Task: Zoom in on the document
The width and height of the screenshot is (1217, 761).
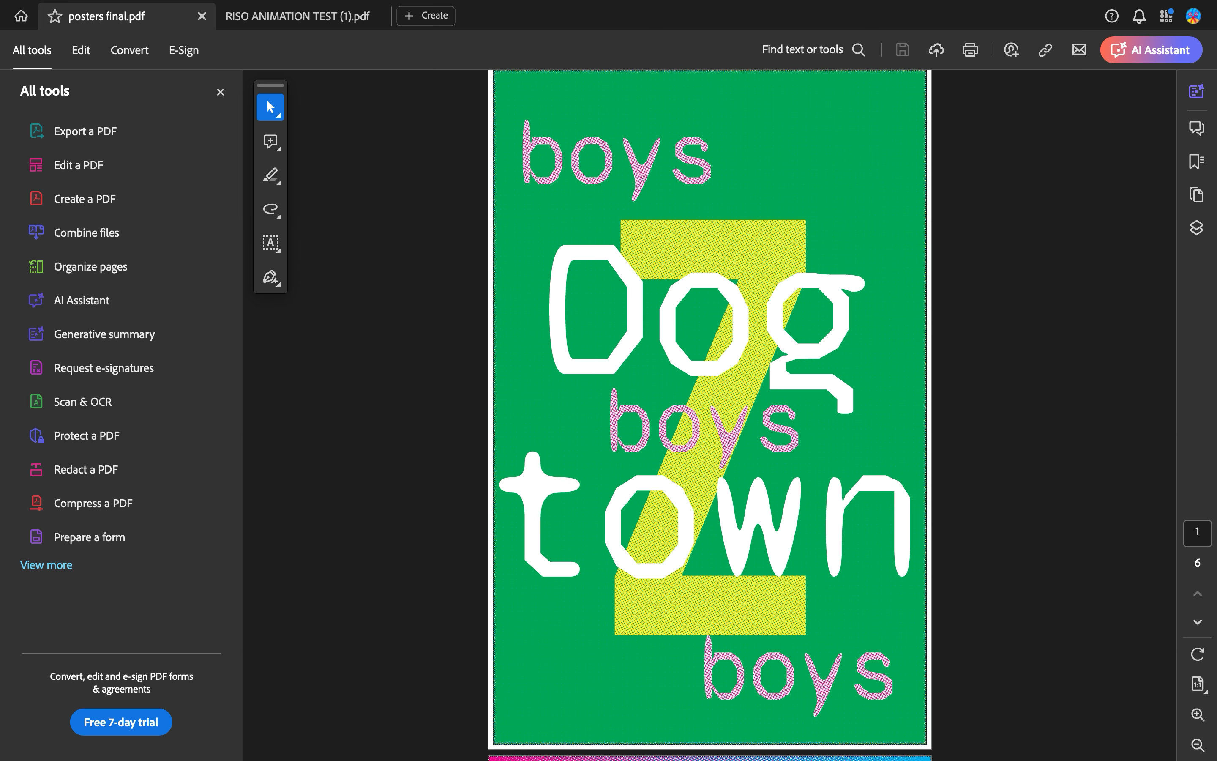Action: pyautogui.click(x=1198, y=714)
